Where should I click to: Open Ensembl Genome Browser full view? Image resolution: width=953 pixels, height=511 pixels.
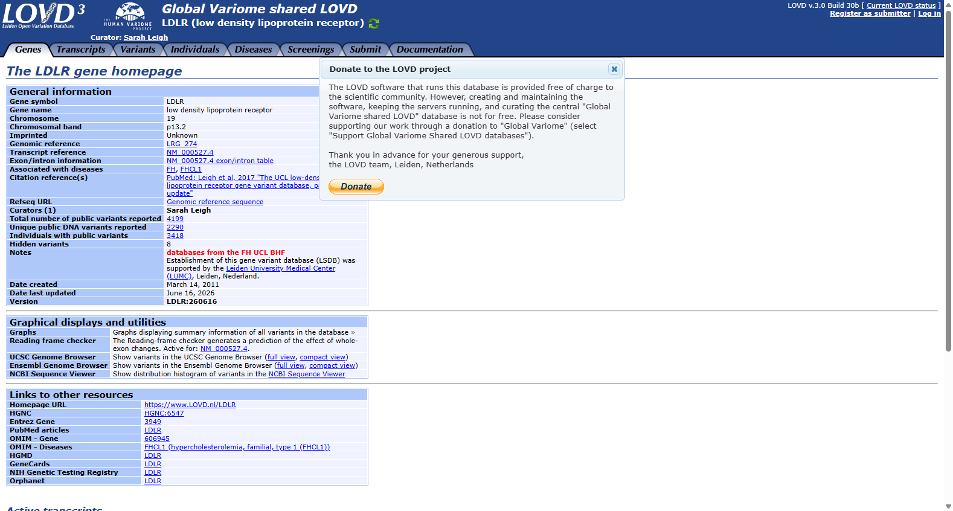(x=291, y=365)
